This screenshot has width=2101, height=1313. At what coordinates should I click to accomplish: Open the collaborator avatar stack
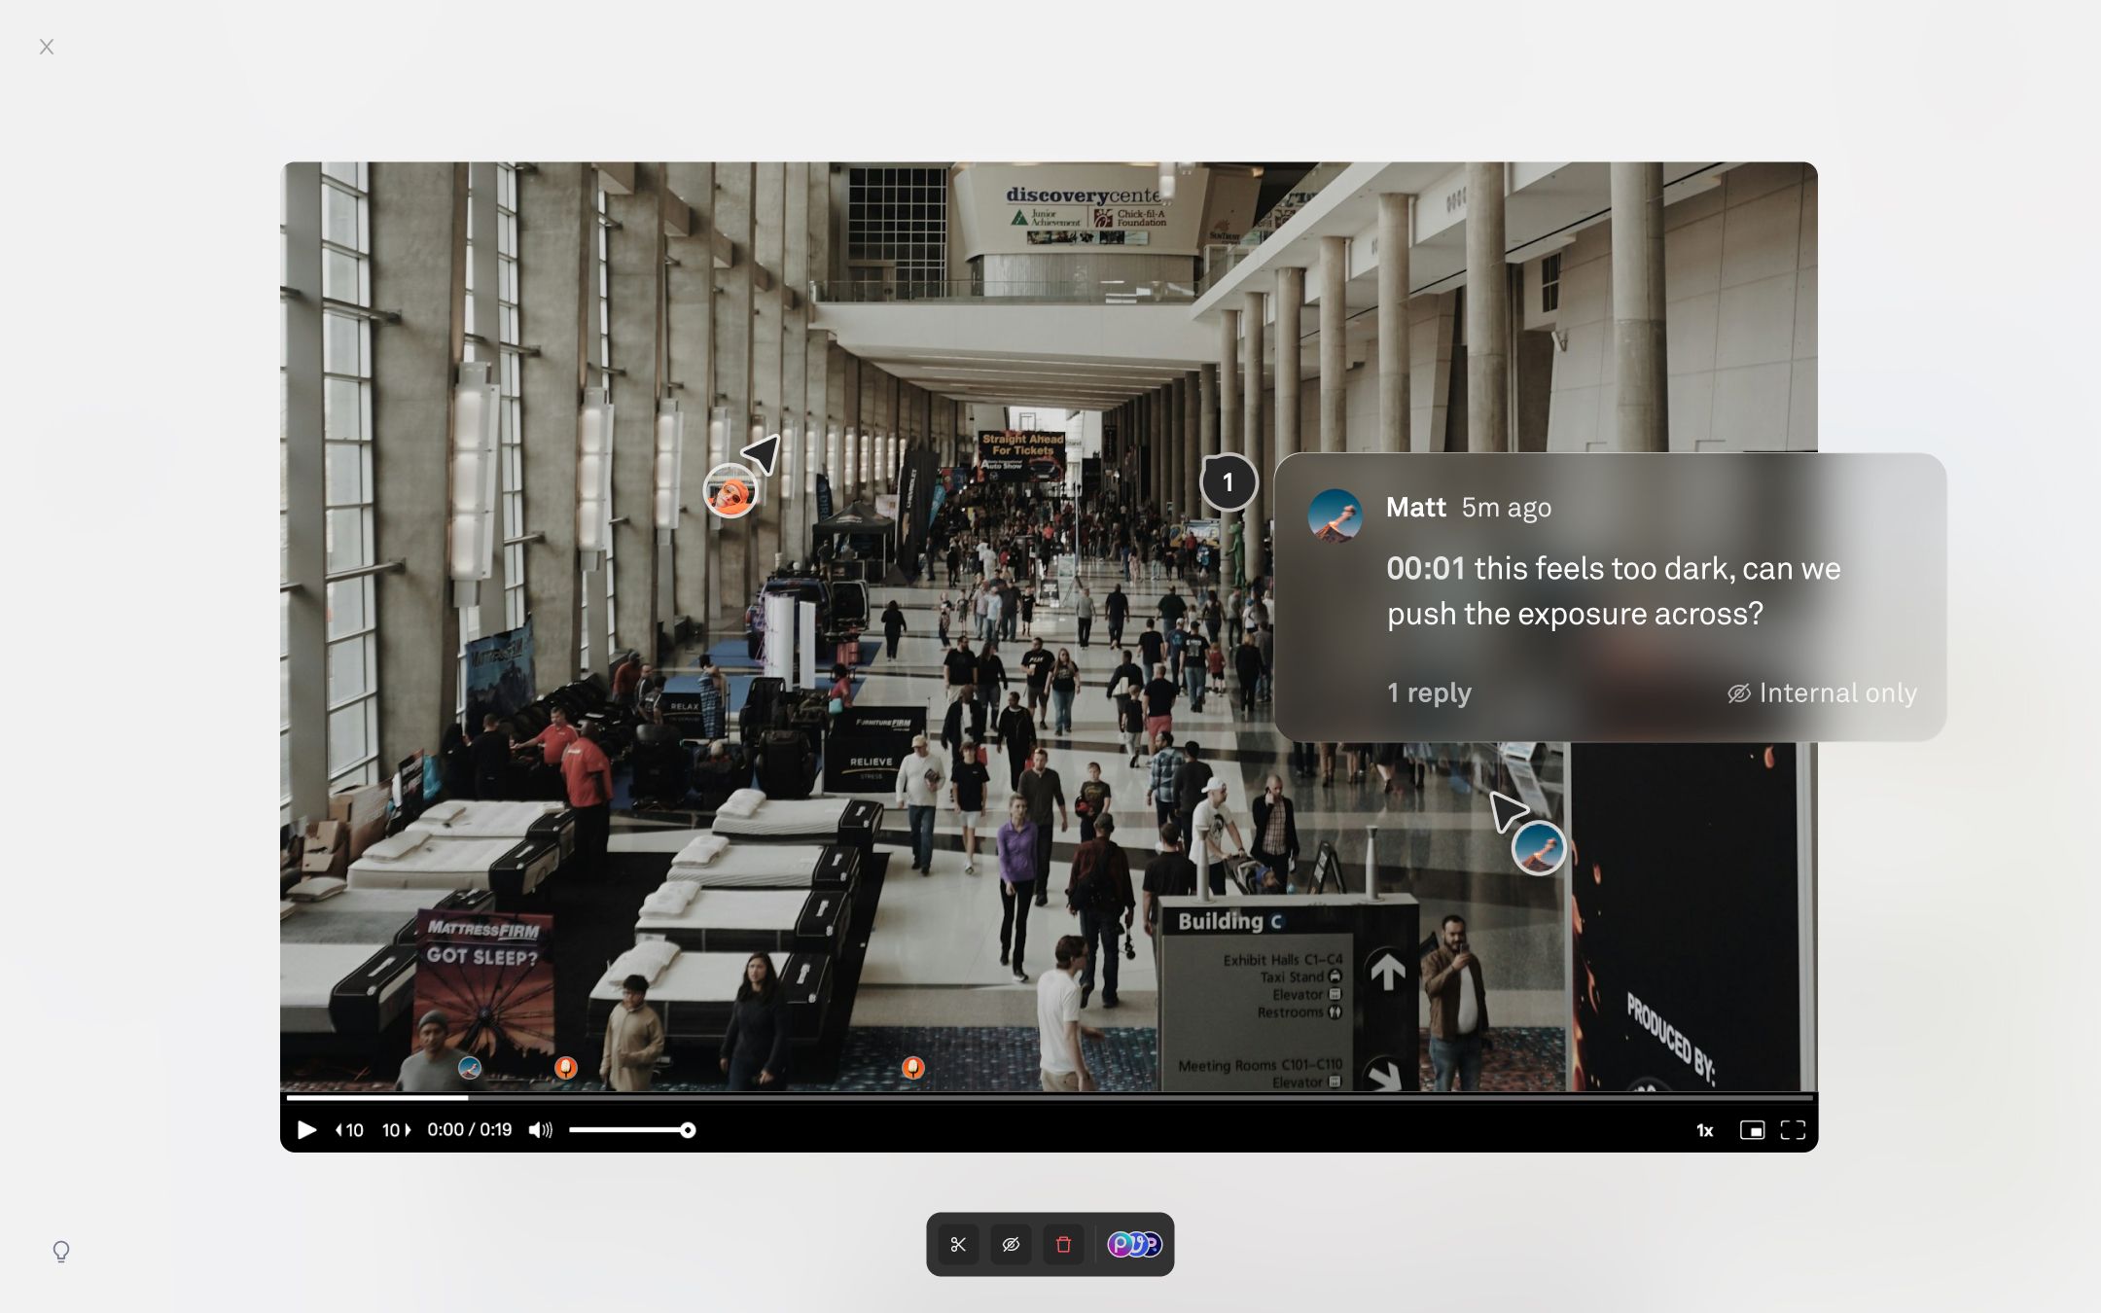pos(1133,1244)
